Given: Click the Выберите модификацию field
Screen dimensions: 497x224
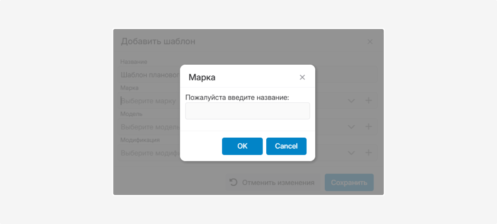Looking at the screenshot, I should [149, 153].
